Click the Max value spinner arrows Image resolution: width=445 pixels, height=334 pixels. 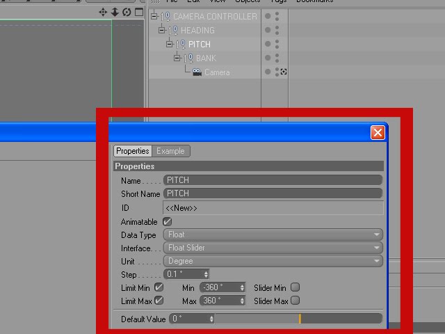point(242,301)
